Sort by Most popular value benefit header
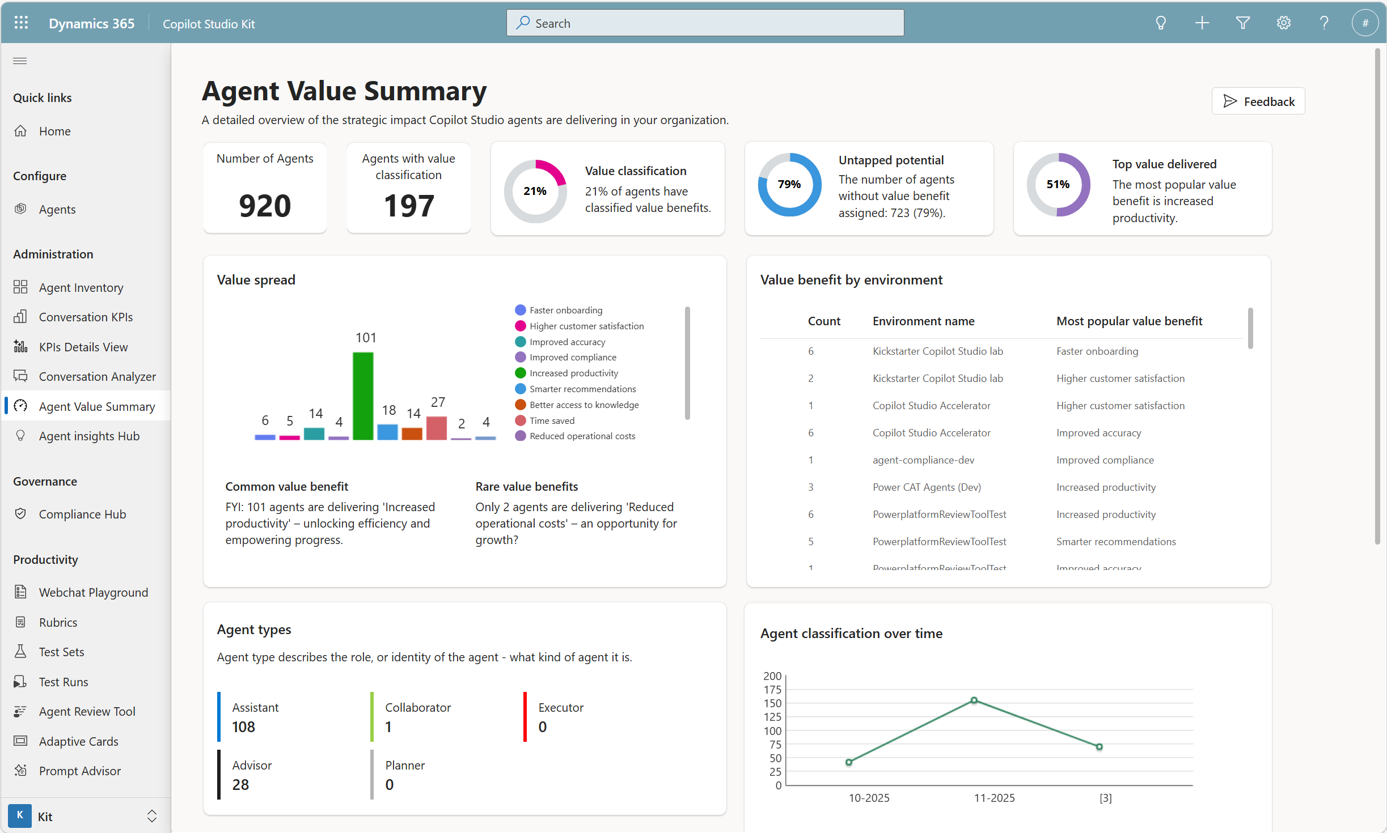Viewport: 1387px width, 833px height. [x=1129, y=321]
